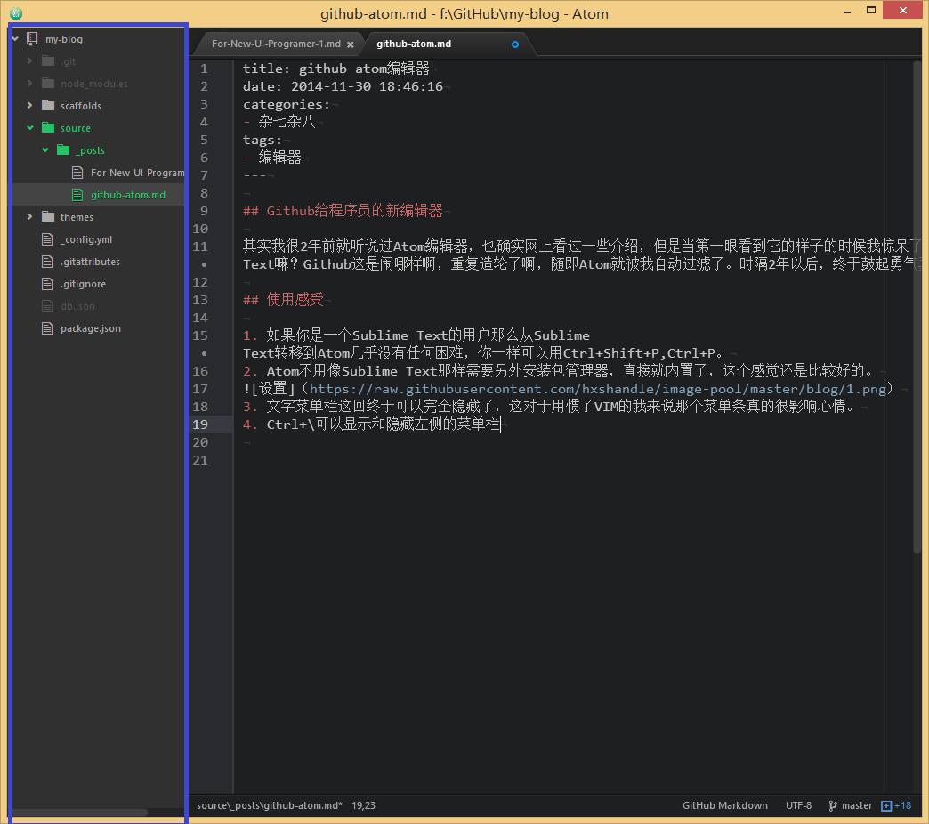The image size is (929, 824).
Task: Click the scaffolds folder icon
Action: [48, 105]
